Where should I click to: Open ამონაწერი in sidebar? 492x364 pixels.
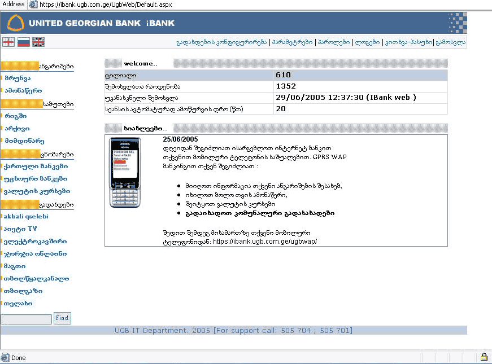(23, 91)
